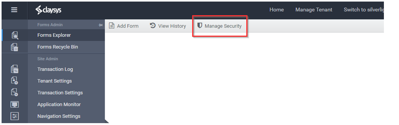The height and width of the screenshot is (125, 399).
Task: Click the Claysys logo
Action: tap(48, 10)
